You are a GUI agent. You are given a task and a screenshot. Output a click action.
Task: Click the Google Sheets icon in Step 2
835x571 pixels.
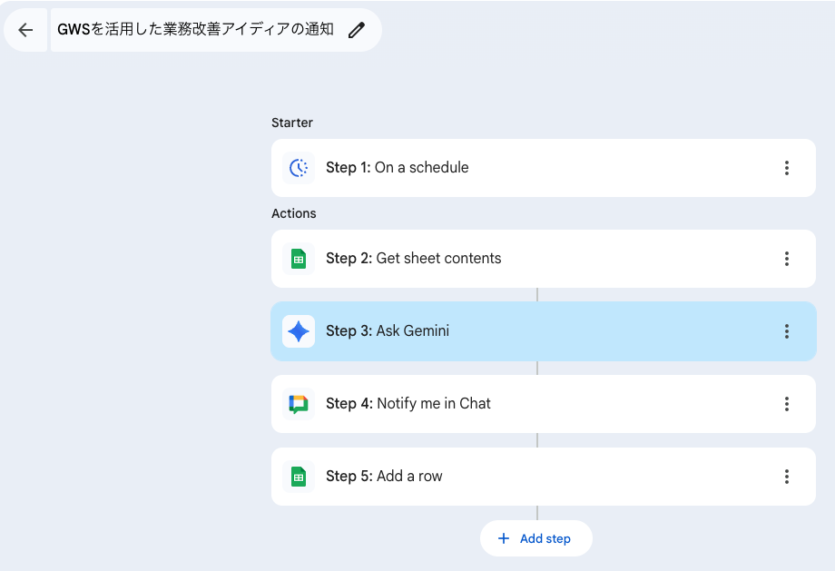(299, 259)
